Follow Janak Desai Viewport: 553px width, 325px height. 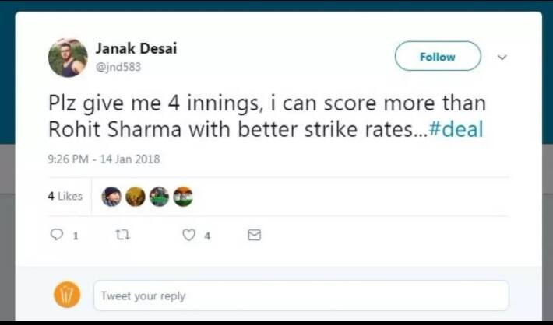coord(437,57)
